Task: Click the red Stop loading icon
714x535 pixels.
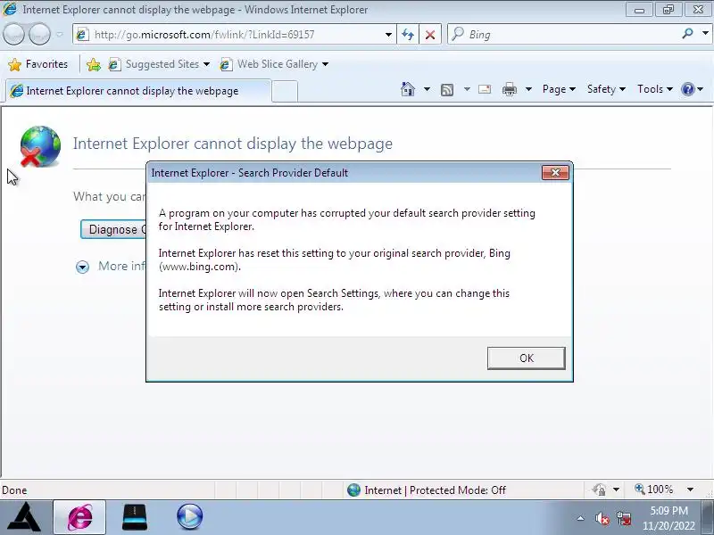Action: coord(430,35)
